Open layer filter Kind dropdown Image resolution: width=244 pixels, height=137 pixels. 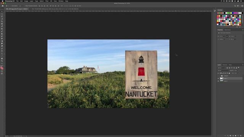pyautogui.click(x=222, y=68)
